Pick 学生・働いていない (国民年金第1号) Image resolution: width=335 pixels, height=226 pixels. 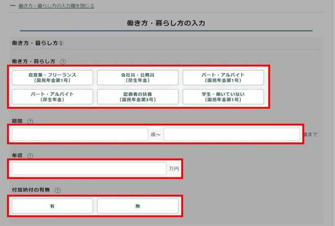point(223,97)
